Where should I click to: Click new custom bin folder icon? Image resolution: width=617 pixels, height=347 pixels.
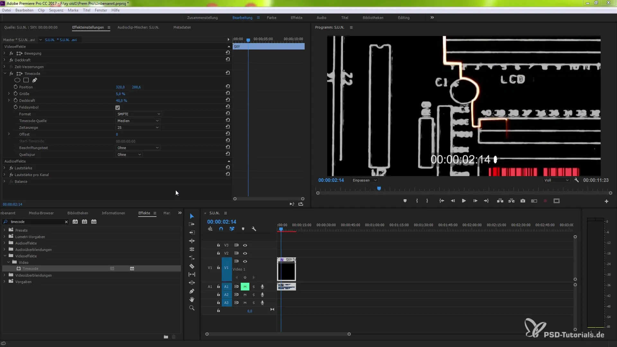point(166,337)
